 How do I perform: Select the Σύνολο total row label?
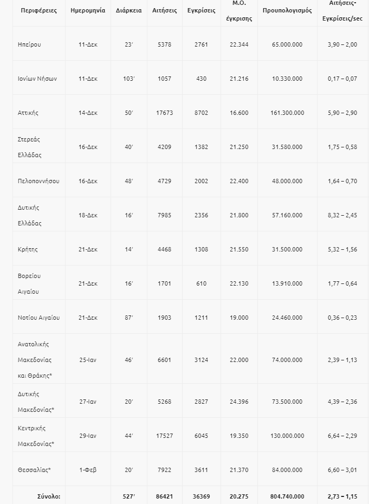pyautogui.click(x=49, y=496)
